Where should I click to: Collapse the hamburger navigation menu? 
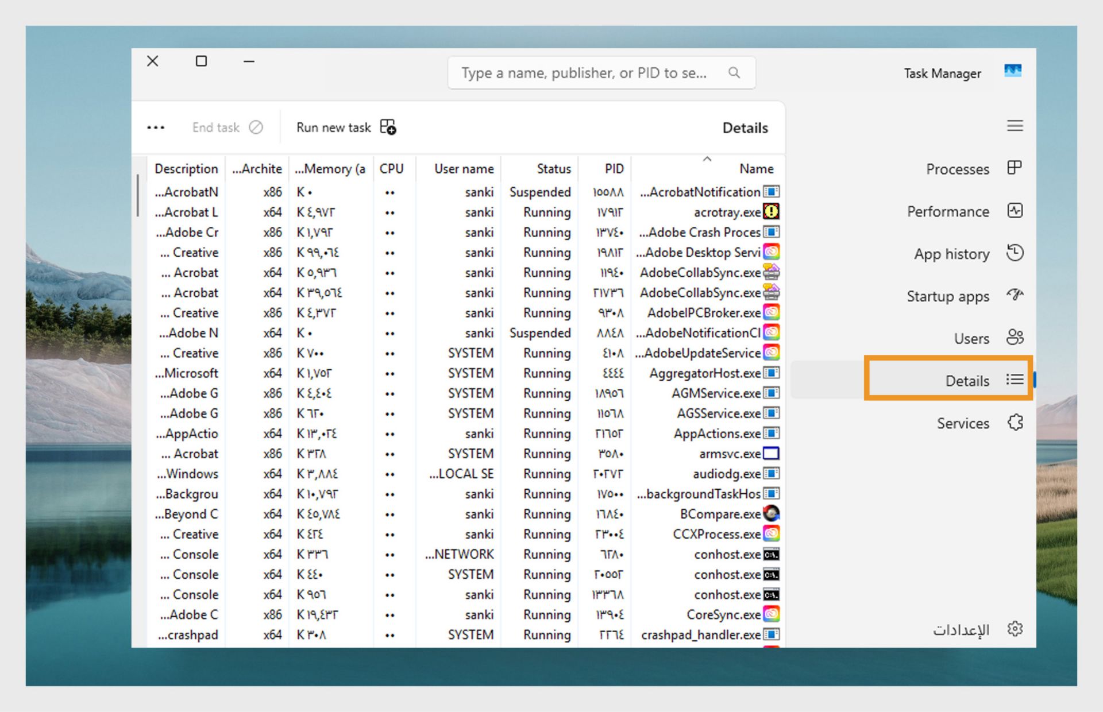pos(1015,126)
